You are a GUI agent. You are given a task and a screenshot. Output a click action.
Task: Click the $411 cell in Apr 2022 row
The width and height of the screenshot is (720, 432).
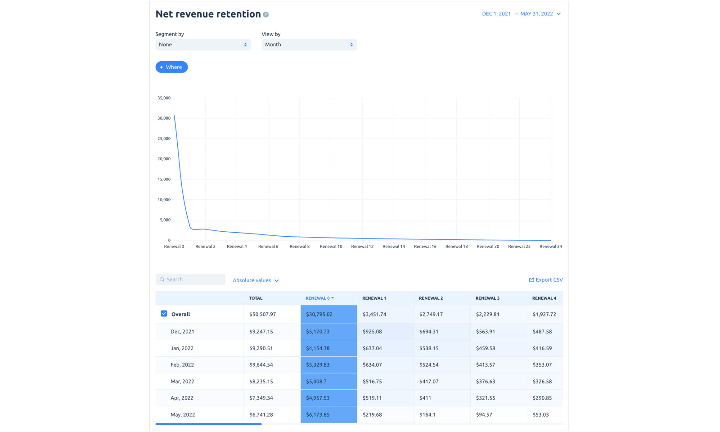[x=442, y=398]
